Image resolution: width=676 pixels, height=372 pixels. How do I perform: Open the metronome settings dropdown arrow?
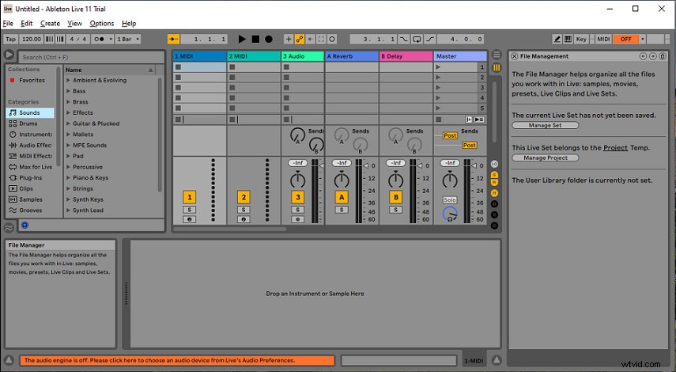pyautogui.click(x=111, y=40)
